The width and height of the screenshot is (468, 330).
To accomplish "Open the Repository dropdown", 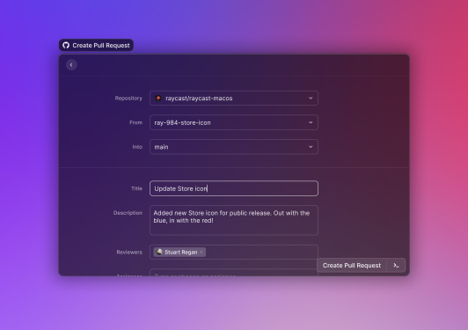I will click(234, 99).
